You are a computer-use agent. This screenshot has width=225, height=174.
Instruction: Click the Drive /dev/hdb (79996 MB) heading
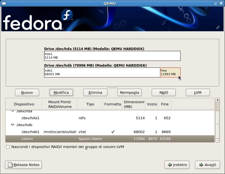pos(96,66)
